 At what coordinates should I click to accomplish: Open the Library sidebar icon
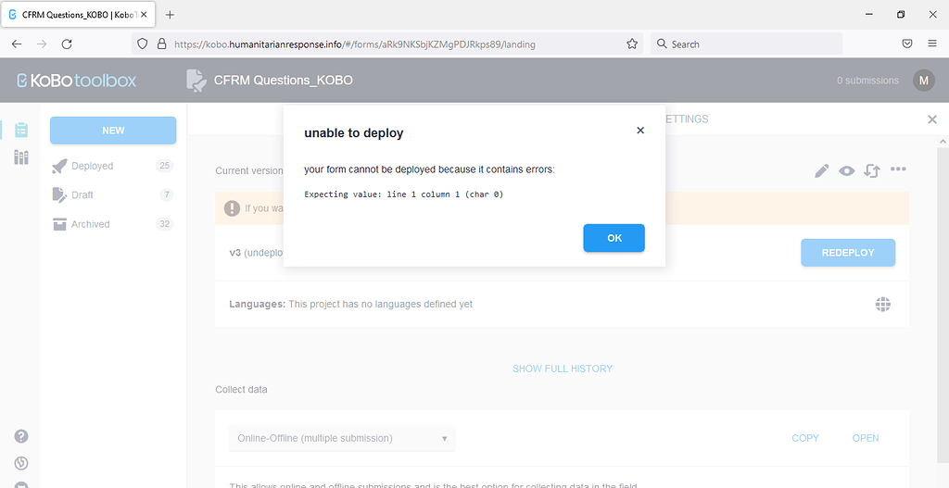20,157
